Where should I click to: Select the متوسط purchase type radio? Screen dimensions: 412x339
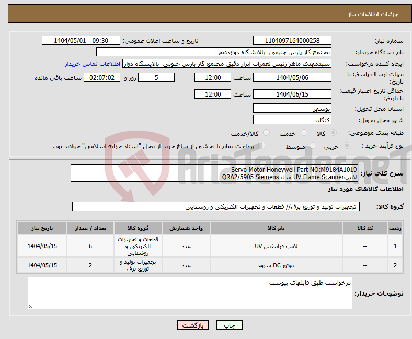point(313,146)
